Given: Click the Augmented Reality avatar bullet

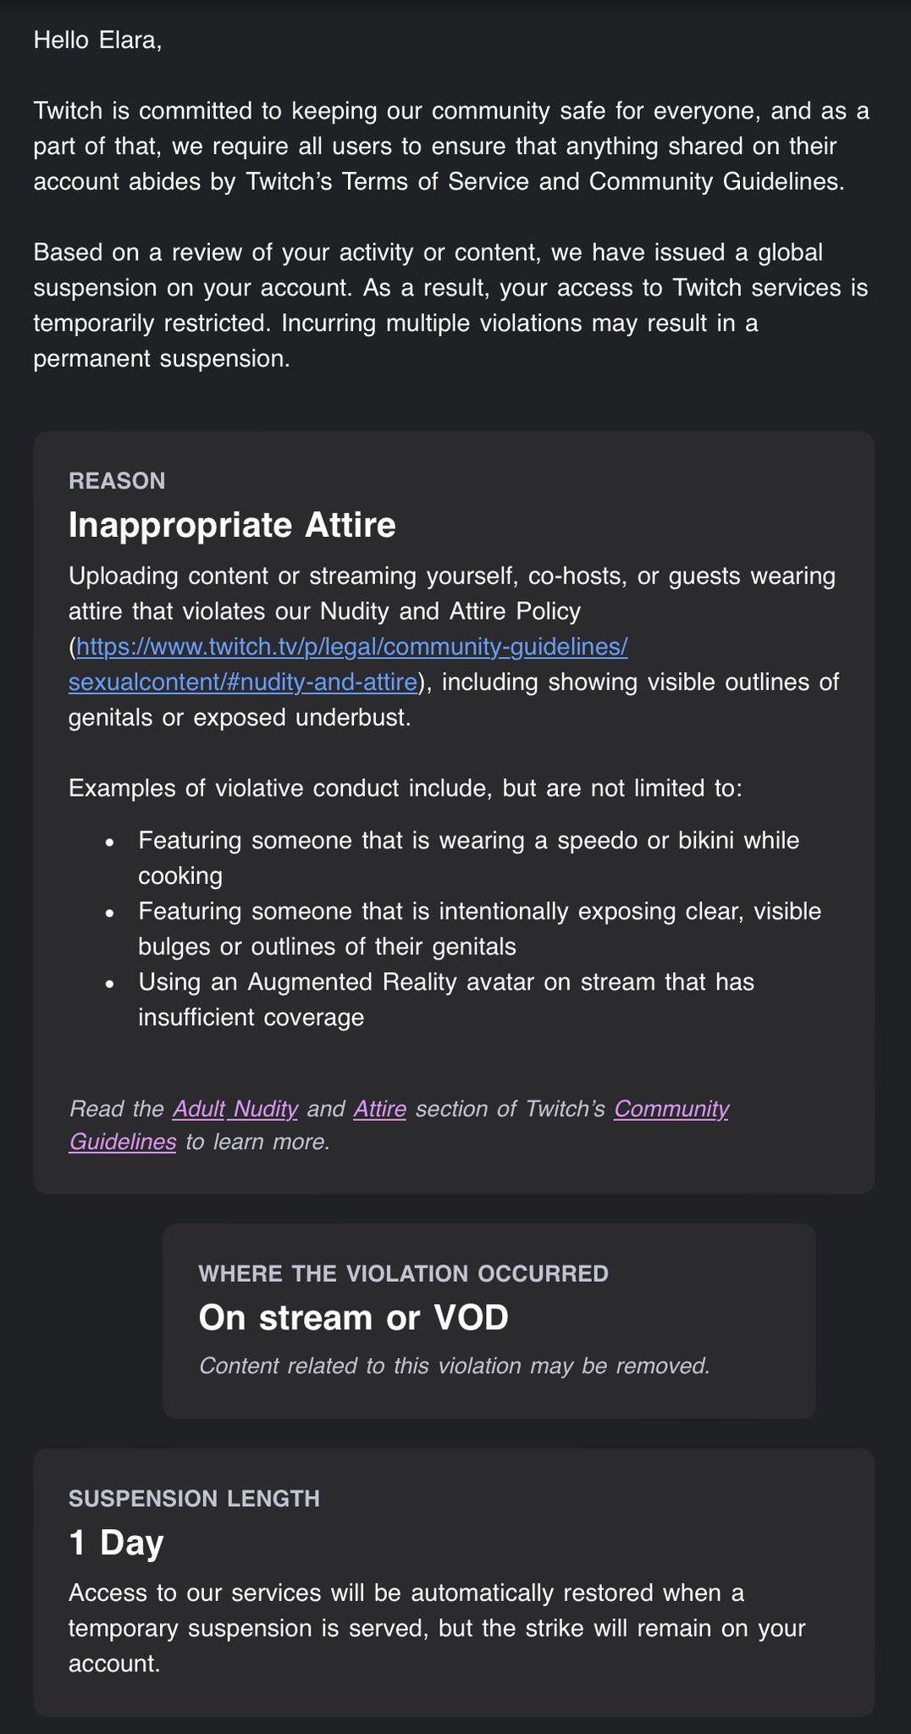Looking at the screenshot, I should point(446,999).
